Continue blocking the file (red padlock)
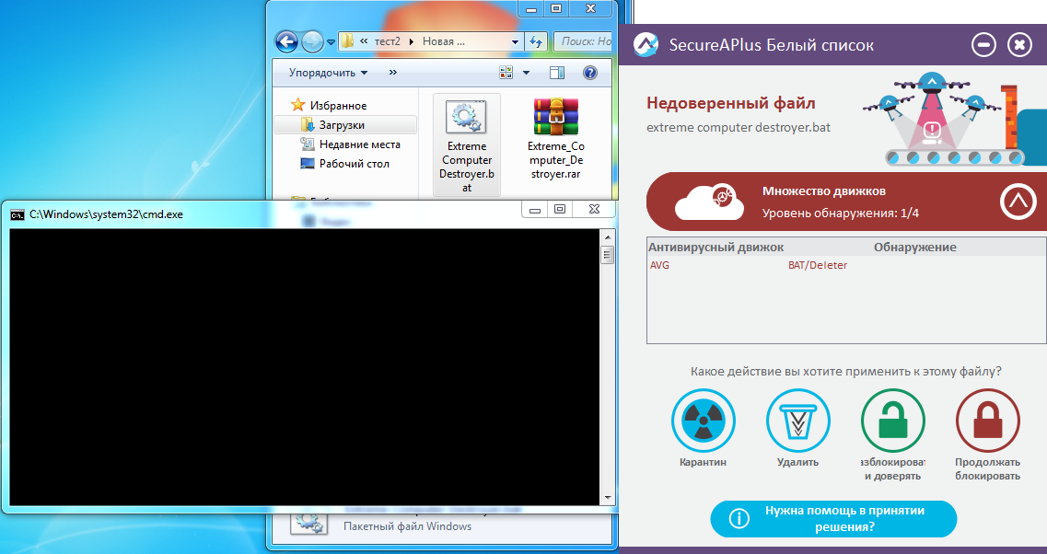1047x554 pixels. [987, 421]
